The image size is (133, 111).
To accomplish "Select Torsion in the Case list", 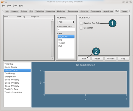I will pos(66,43).
